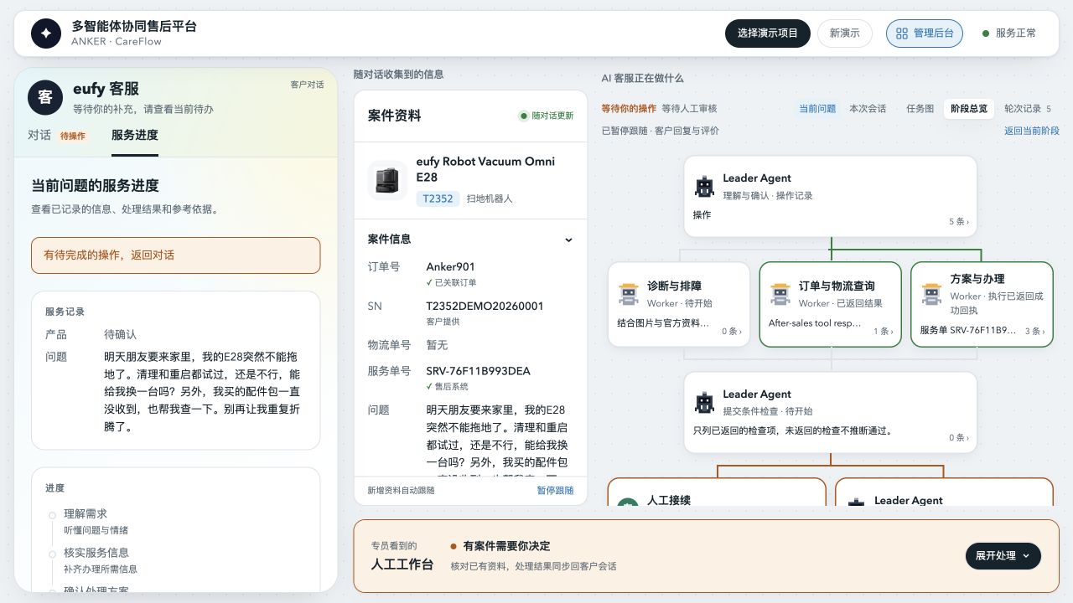Screen dimensions: 1073x603
Task: Click the orange dot beside 有案件需要你决定
Action: coord(454,546)
